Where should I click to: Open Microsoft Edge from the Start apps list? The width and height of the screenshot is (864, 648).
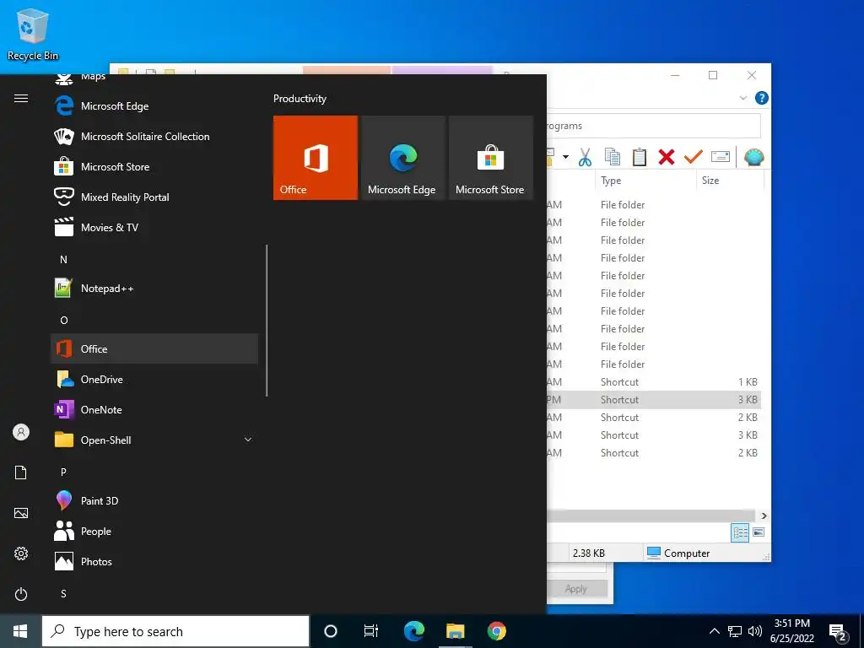click(x=154, y=105)
